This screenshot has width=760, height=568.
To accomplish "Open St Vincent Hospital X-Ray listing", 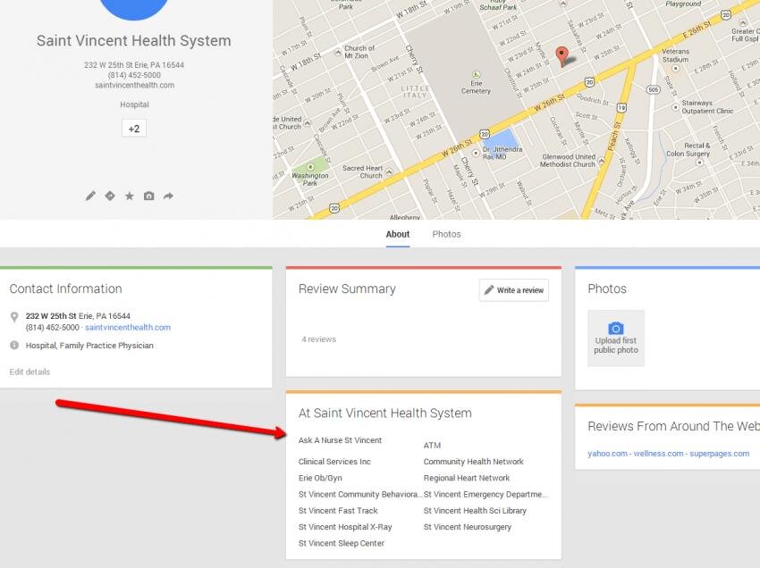I will (x=345, y=527).
